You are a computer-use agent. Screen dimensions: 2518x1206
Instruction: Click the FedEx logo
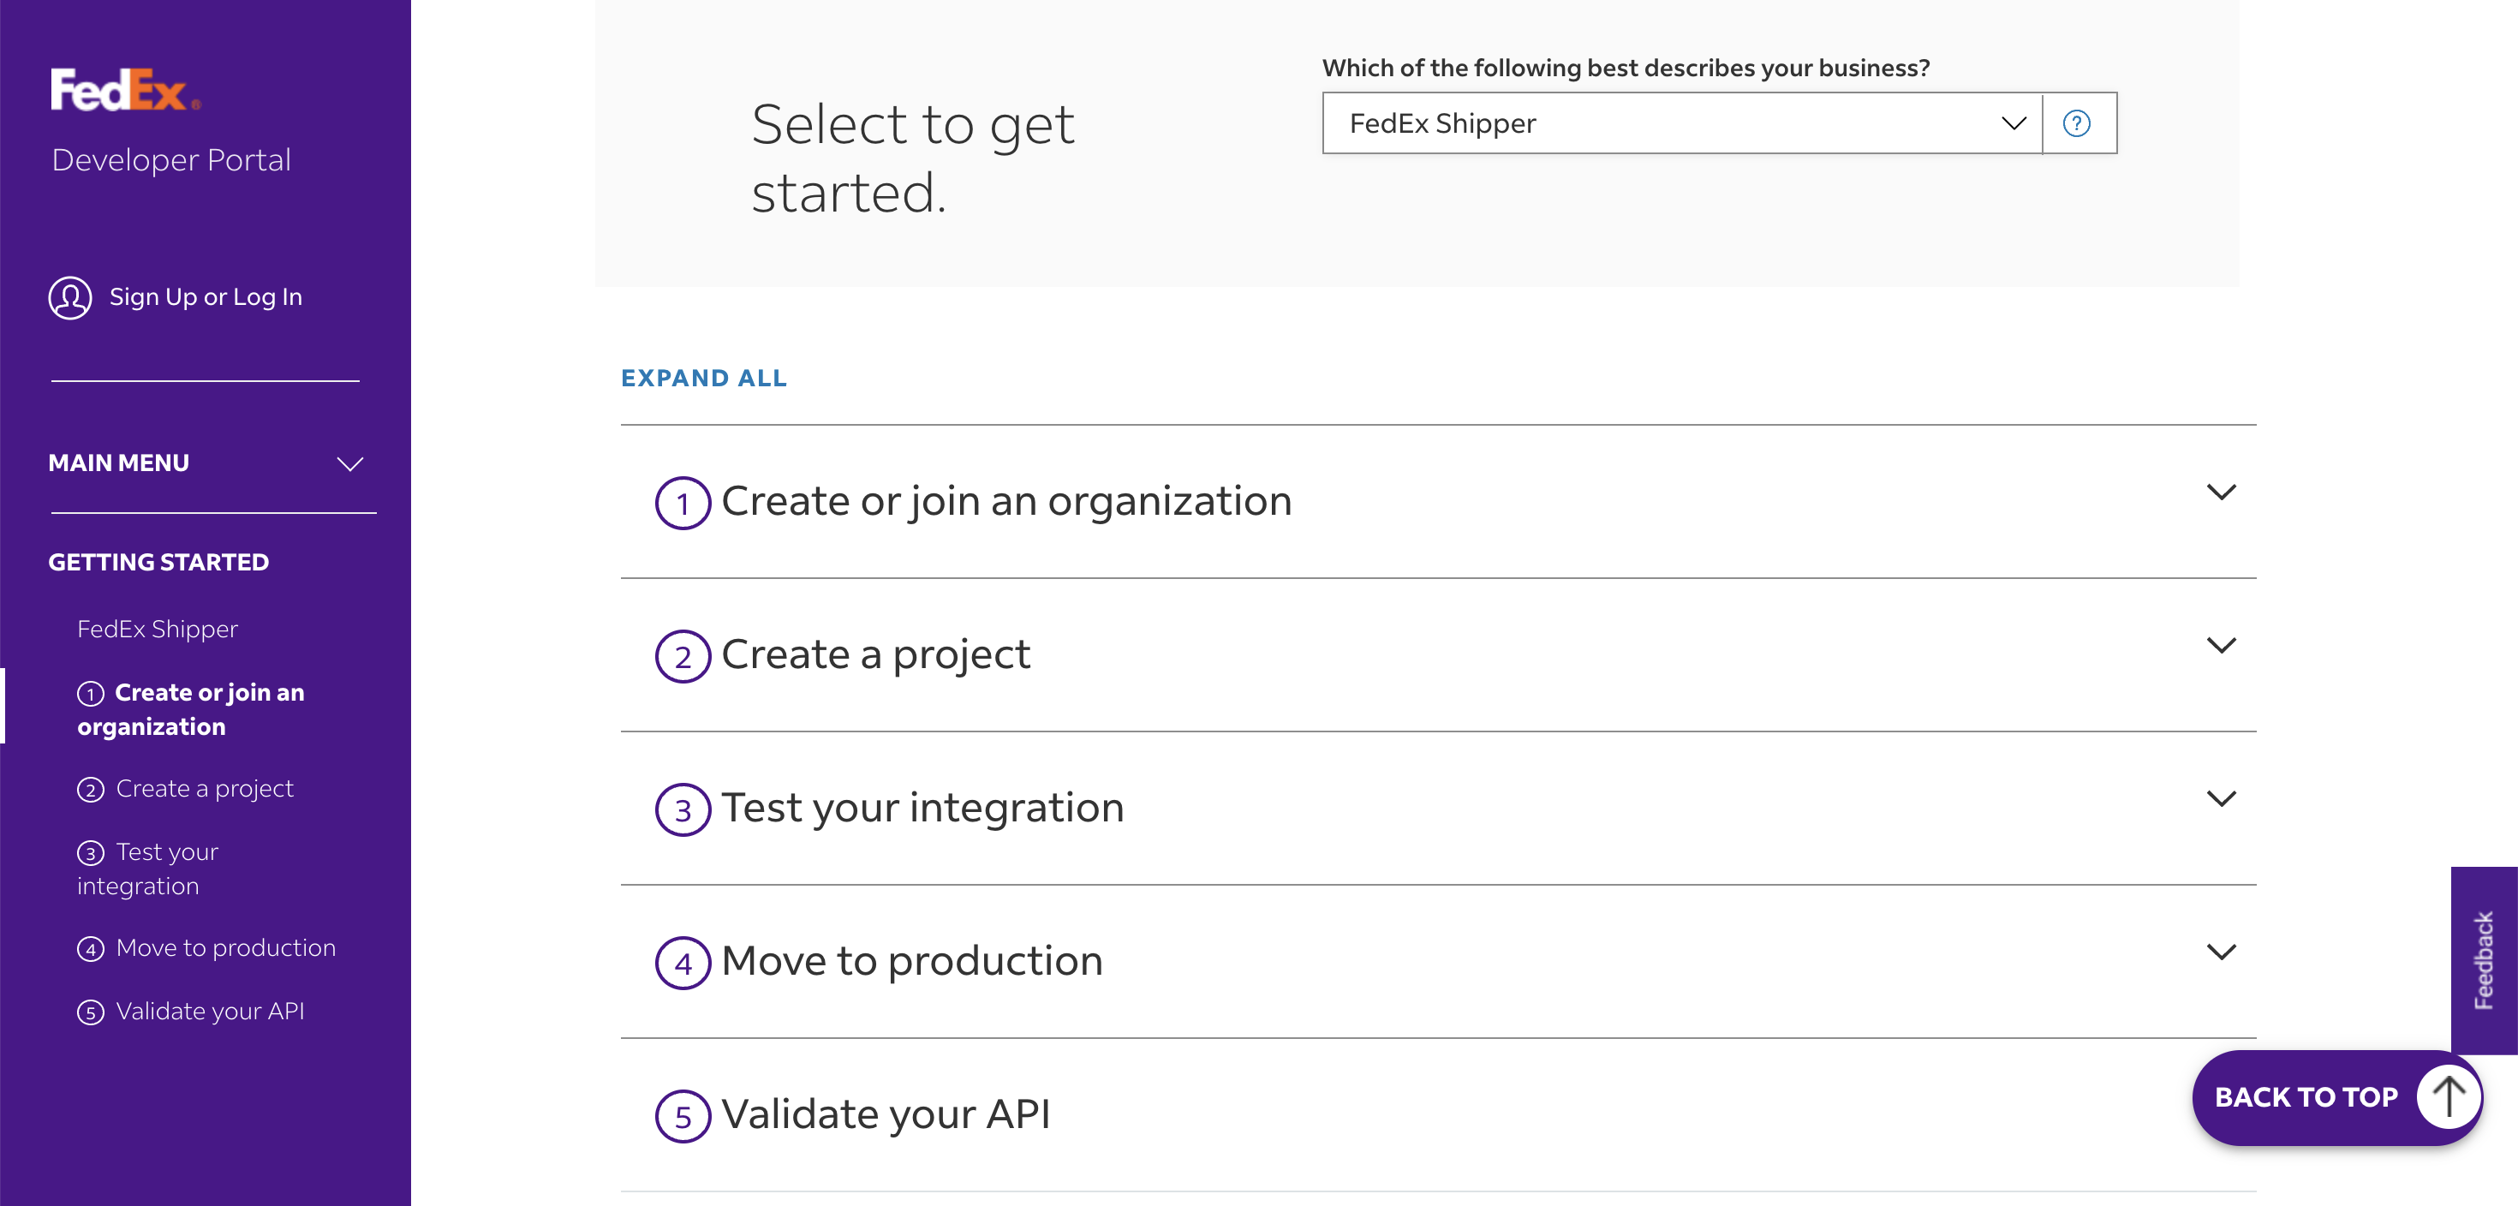(124, 90)
